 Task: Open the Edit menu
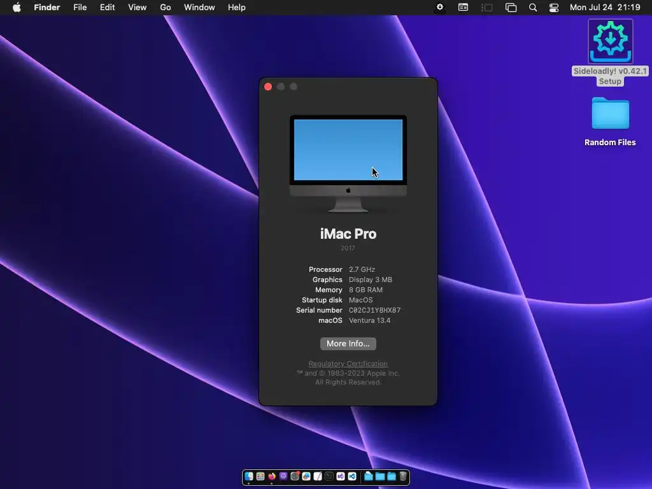107,8
